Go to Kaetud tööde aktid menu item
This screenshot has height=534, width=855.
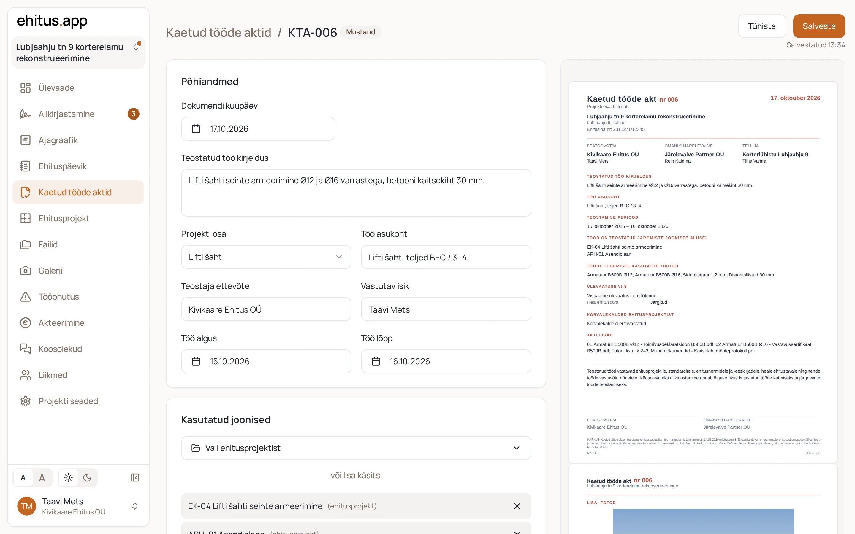point(78,192)
